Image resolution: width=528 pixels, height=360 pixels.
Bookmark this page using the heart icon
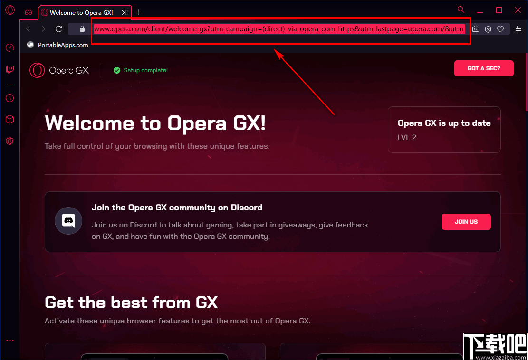tap(500, 29)
